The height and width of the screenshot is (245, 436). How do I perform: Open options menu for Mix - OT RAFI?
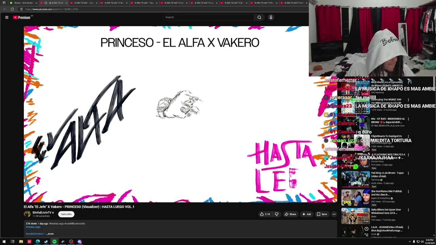click(x=408, y=119)
